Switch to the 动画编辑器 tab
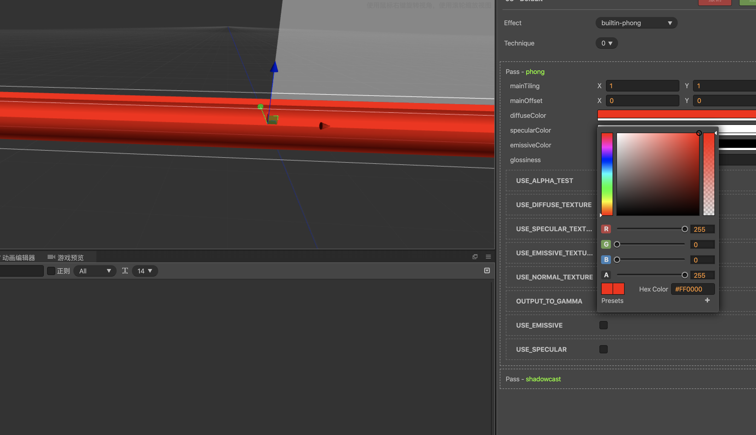 click(19, 257)
